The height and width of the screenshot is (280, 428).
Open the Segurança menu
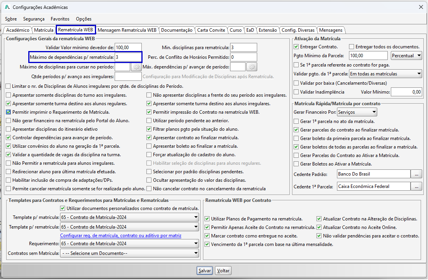[x=34, y=19]
